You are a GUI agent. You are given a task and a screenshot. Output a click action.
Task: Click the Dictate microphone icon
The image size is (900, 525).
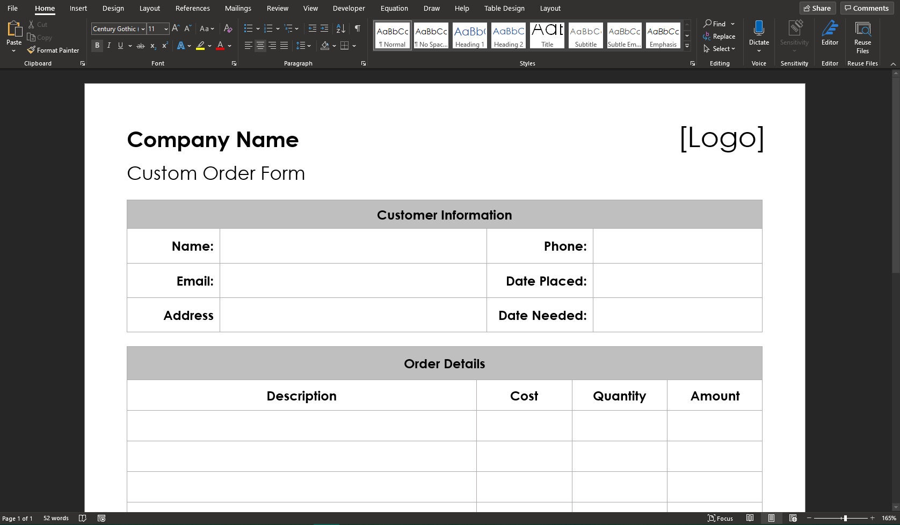pos(759,28)
